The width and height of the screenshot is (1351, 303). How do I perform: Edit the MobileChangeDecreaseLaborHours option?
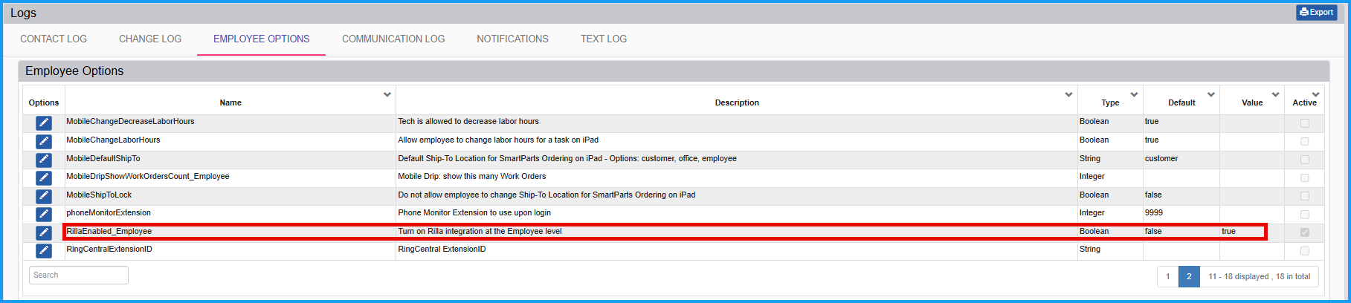(44, 123)
